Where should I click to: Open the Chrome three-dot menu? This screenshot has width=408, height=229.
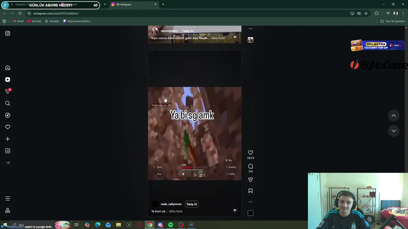[x=403, y=13]
